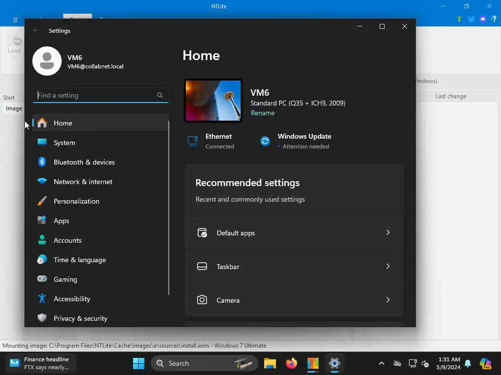Launch Firefox from taskbar
501x375 pixels.
292,363
